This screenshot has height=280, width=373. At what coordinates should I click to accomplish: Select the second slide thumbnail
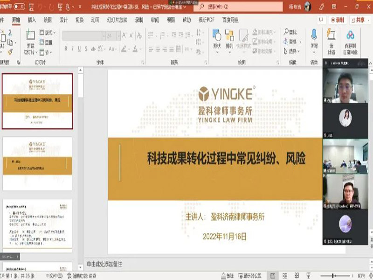(x=37, y=164)
